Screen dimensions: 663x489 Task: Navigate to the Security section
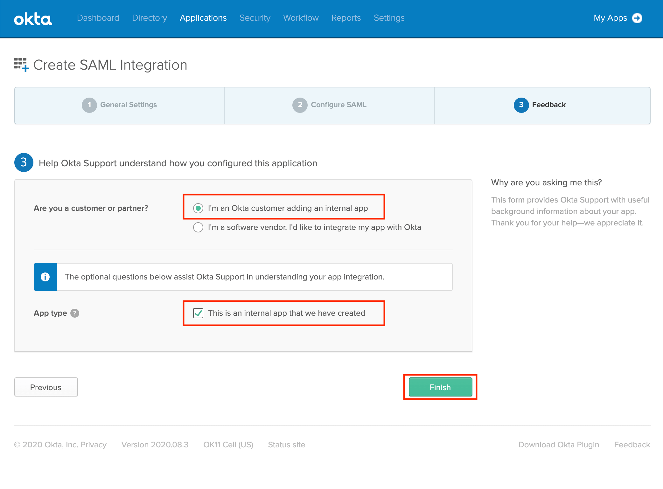255,18
